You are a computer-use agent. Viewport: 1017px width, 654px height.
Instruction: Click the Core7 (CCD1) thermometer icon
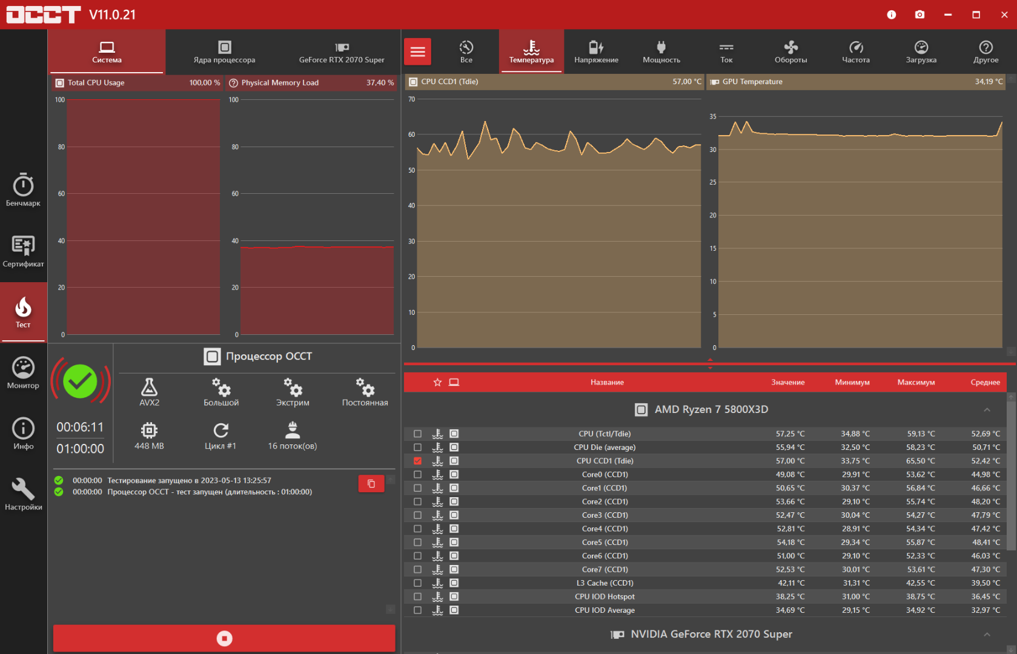click(437, 569)
